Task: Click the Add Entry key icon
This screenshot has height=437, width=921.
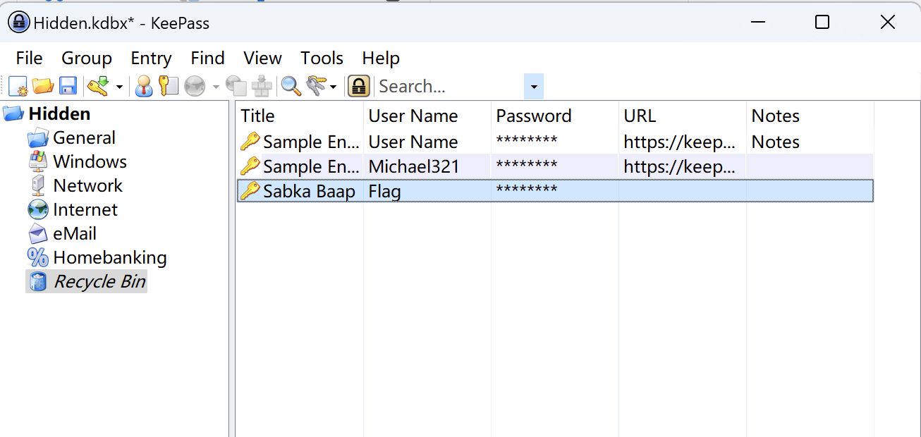Action: [x=97, y=86]
